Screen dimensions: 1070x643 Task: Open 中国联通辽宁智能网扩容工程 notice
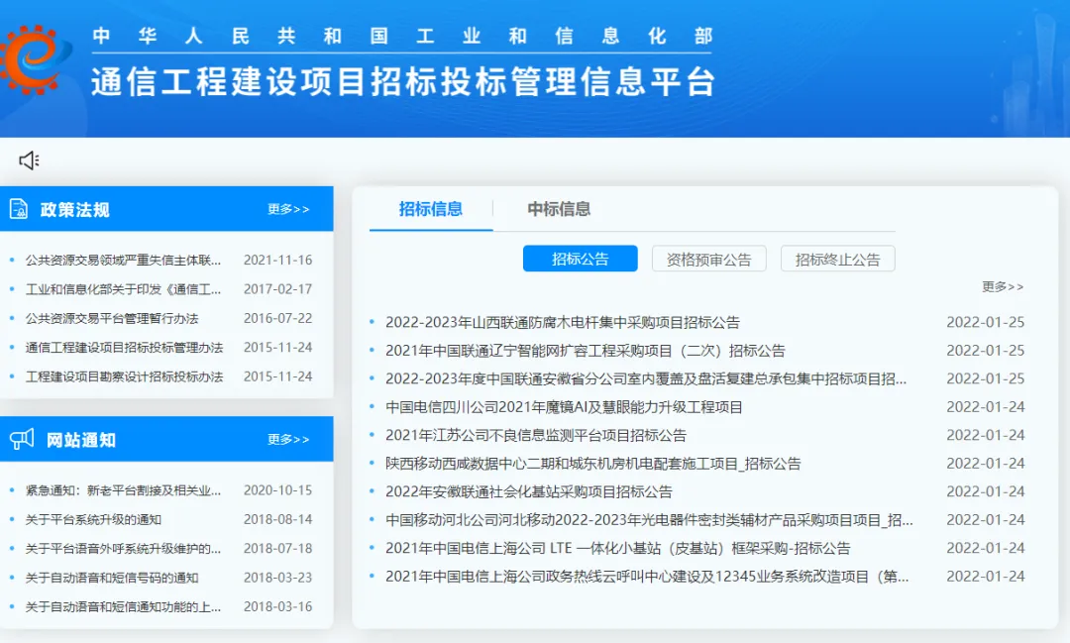(585, 350)
